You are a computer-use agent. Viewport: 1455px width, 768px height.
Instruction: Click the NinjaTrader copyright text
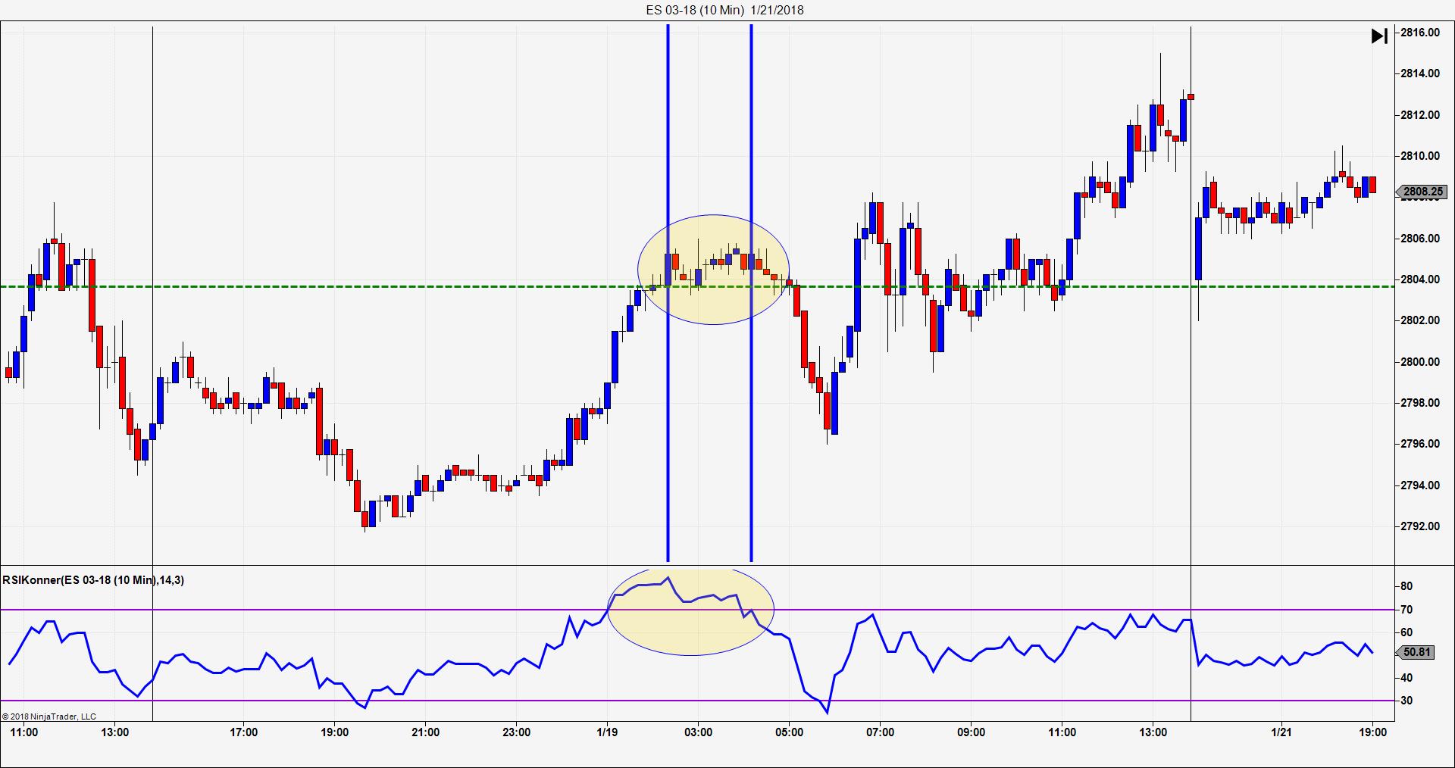point(49,716)
